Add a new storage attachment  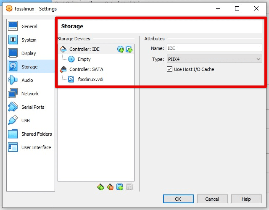[x=120, y=187]
